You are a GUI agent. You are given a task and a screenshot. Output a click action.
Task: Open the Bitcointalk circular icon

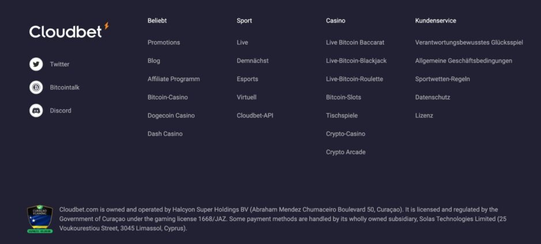click(x=36, y=87)
